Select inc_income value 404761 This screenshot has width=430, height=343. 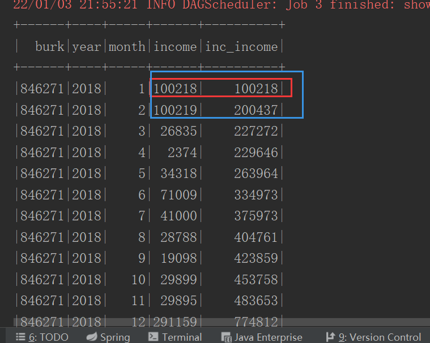(x=256, y=237)
